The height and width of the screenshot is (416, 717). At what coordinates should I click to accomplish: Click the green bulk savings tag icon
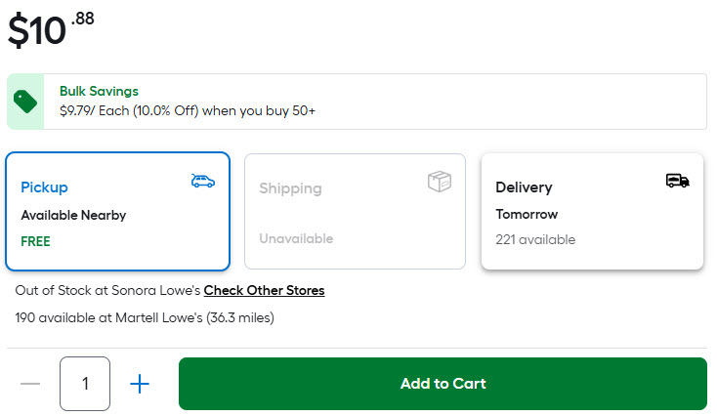coord(25,102)
